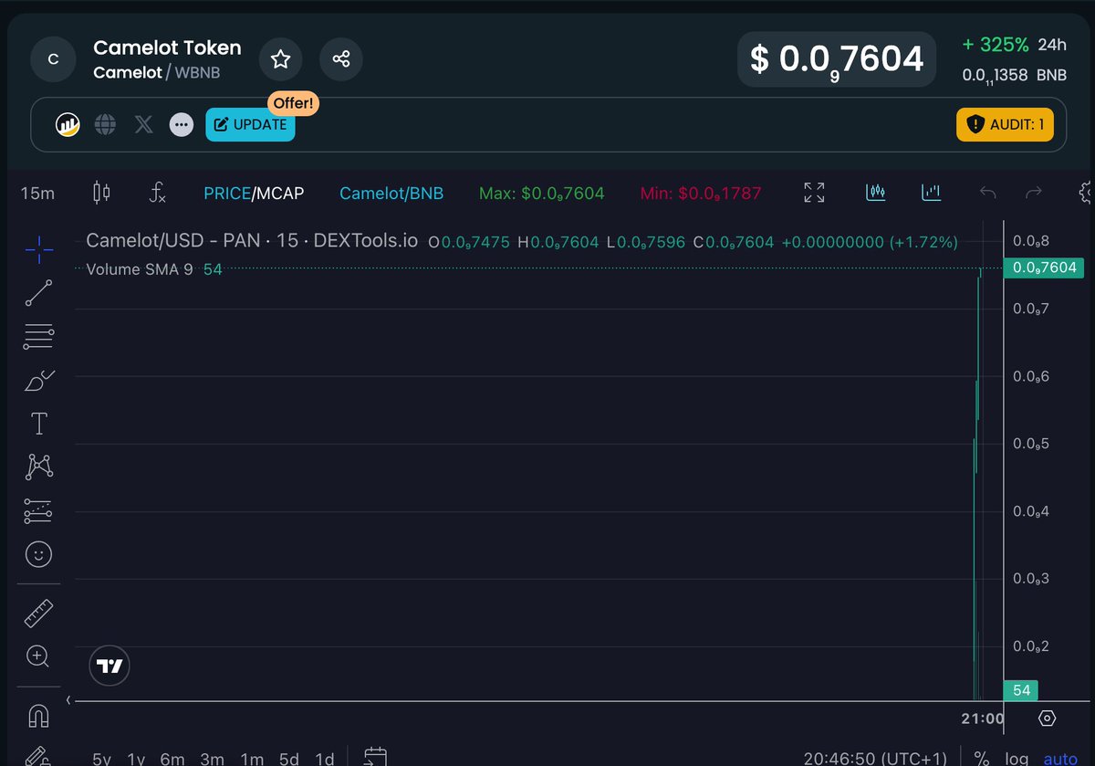
Task: Click the Camelot/USD - PAN chart title legend
Action: [x=252, y=241]
